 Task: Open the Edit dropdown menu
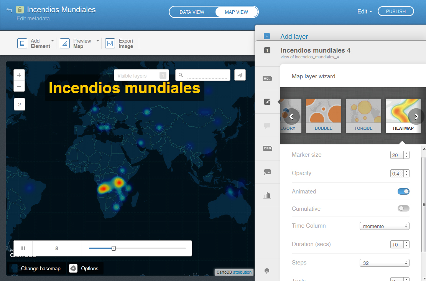tap(364, 12)
